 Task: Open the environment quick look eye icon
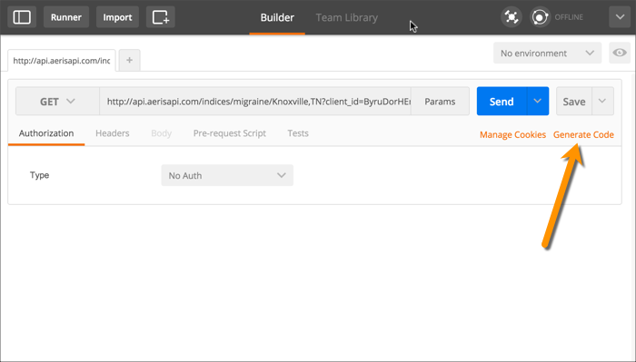[620, 53]
